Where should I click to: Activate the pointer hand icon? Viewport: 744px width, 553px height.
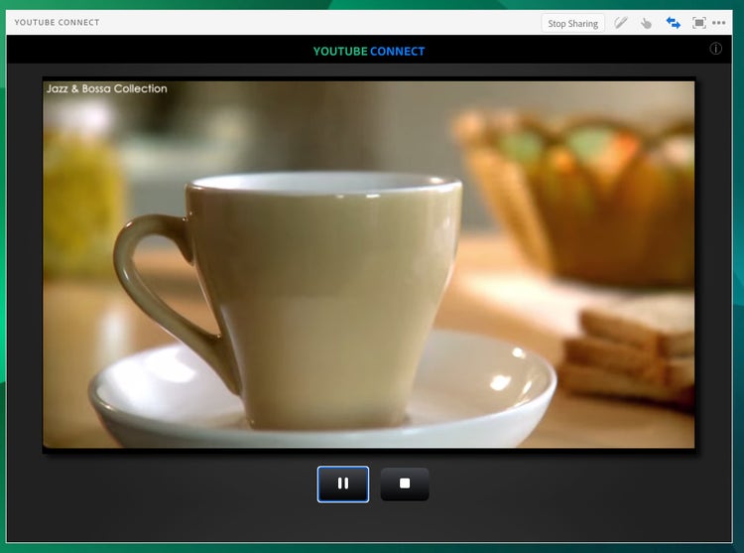pos(646,23)
